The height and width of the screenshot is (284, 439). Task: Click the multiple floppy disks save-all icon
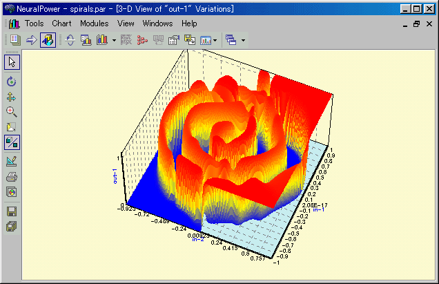(12, 226)
